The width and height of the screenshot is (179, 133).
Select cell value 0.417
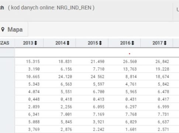coord(163,99)
